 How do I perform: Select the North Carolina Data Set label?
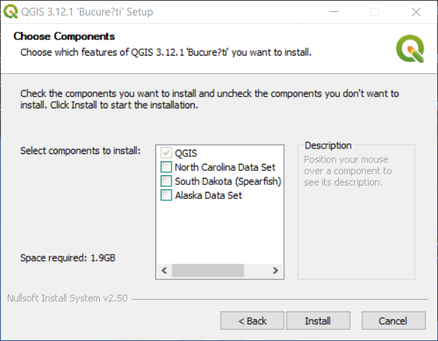[x=225, y=167]
